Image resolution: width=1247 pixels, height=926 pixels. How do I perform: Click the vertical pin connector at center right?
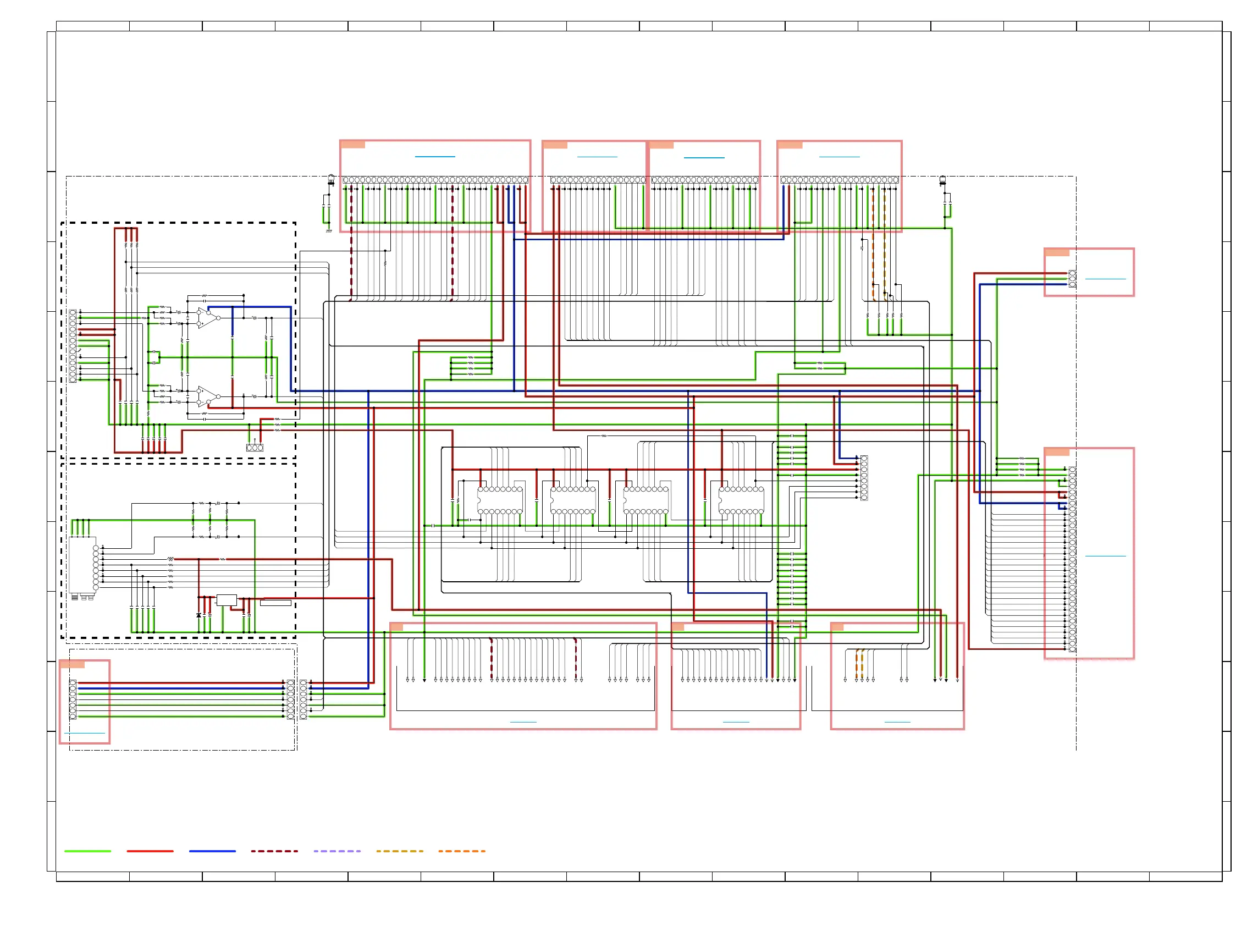click(864, 478)
